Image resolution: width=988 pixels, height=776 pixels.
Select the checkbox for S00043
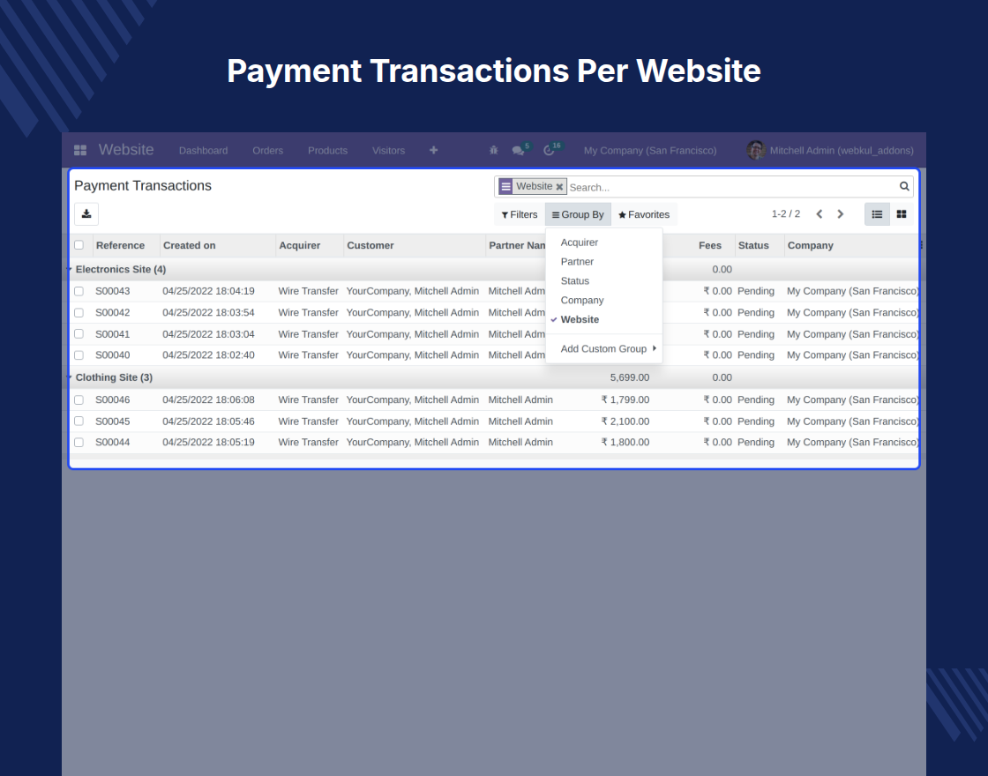click(79, 291)
